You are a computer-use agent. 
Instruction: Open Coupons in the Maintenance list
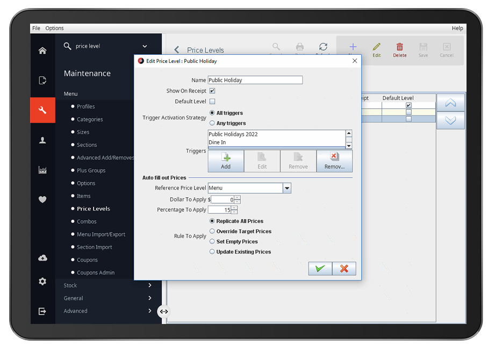tap(87, 260)
